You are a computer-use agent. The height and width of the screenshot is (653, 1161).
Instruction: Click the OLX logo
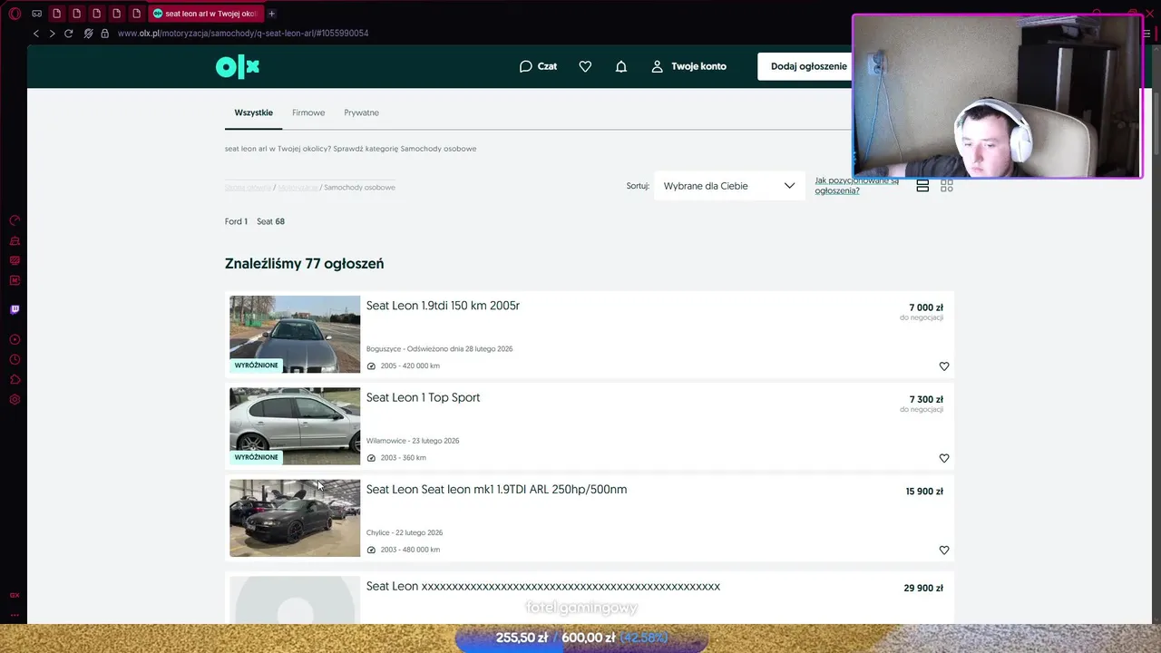[238, 66]
